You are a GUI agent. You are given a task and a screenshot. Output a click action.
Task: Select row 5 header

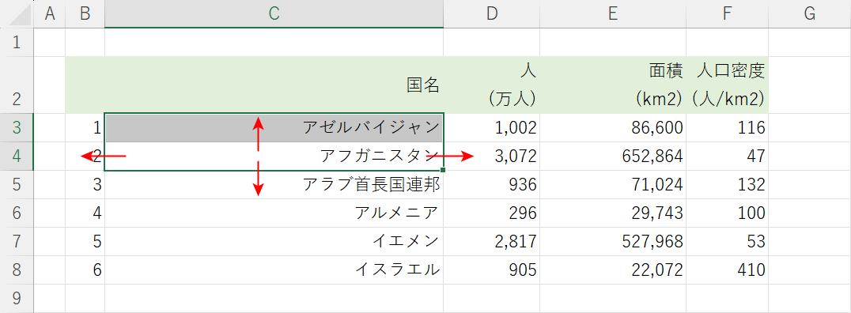click(x=17, y=184)
